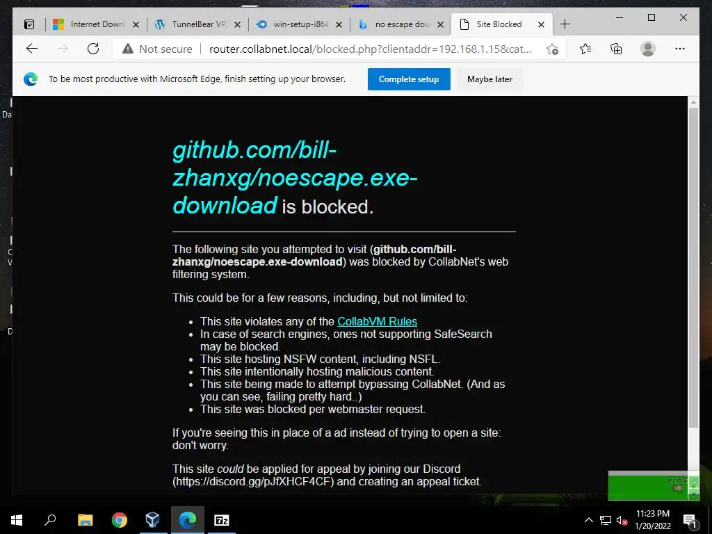This screenshot has height=534, width=712.
Task: Select Microsoft Edge in the taskbar
Action: pyautogui.click(x=188, y=520)
